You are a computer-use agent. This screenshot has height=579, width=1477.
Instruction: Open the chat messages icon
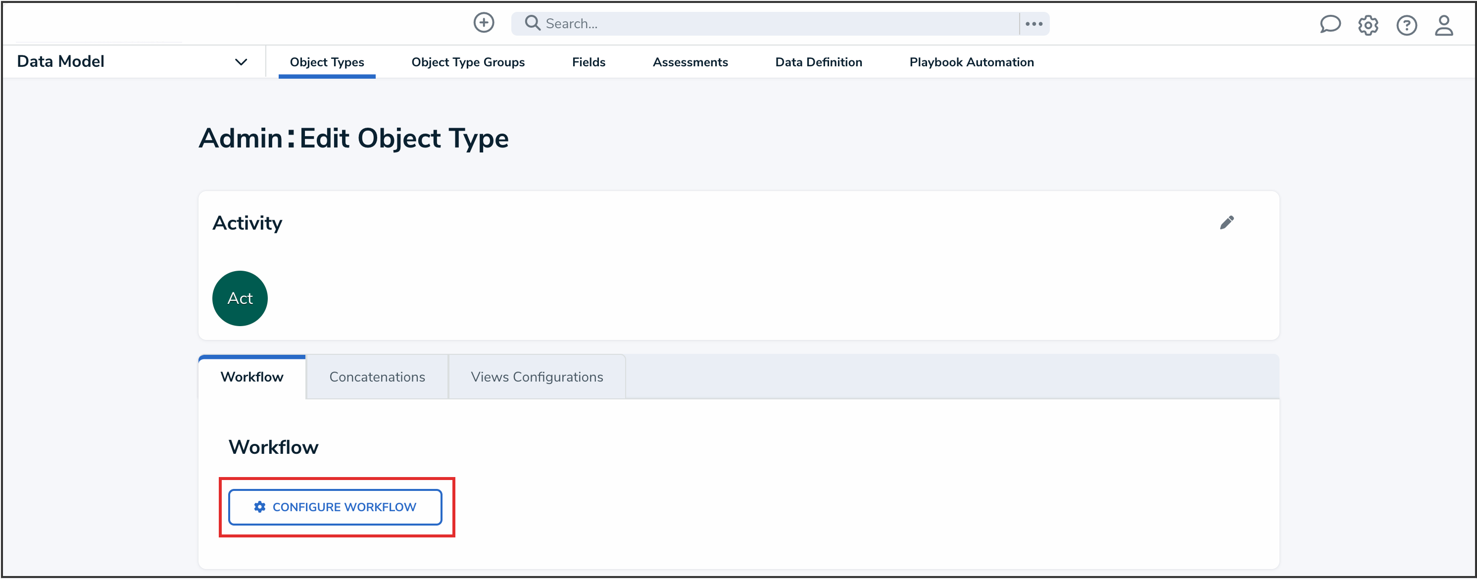1330,25
